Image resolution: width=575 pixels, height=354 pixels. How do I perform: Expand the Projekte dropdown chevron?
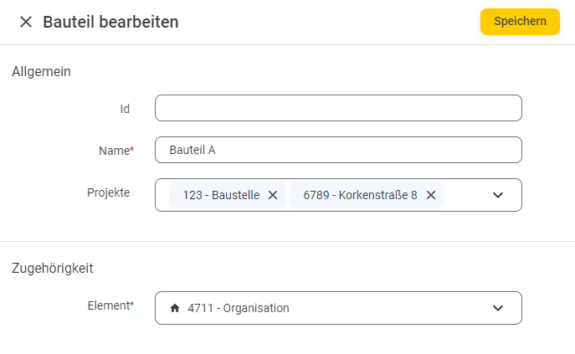(x=498, y=195)
